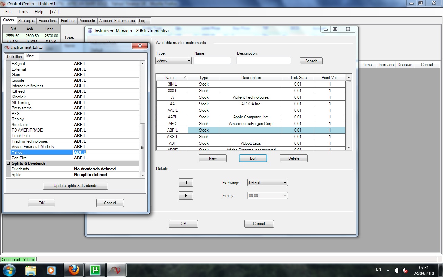Image resolution: width=443 pixels, height=277 pixels.
Task: Select the Zen-Fire symbol mapping row
Action: [75, 158]
